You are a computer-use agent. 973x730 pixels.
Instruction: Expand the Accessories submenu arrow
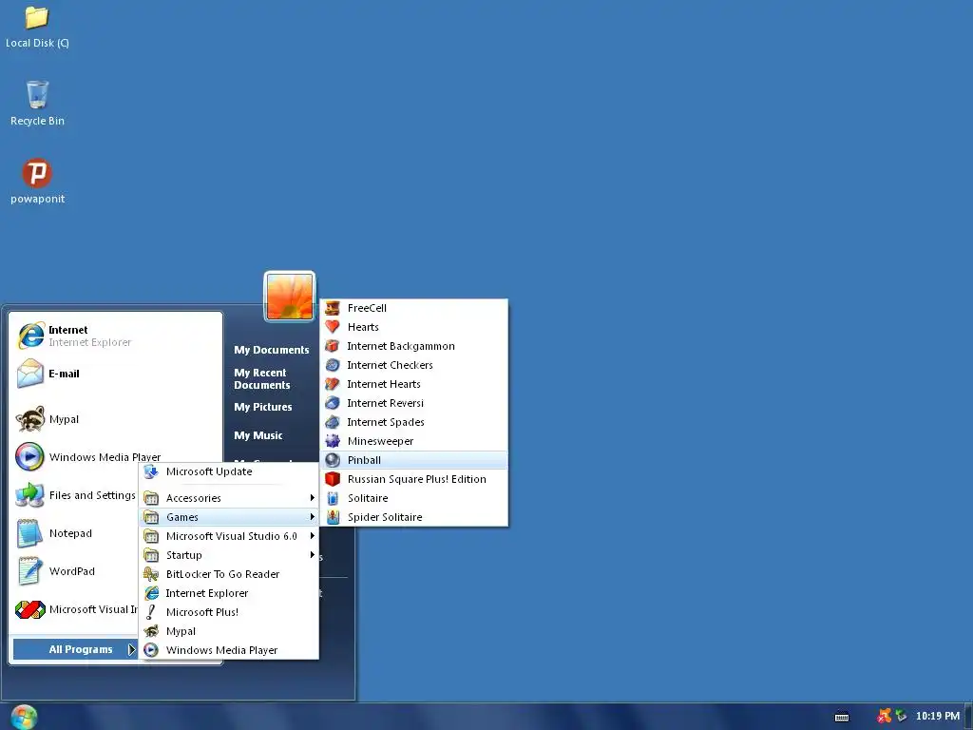coord(312,498)
